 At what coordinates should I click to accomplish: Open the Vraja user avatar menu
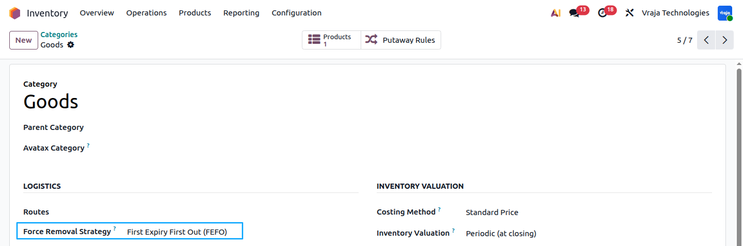point(725,13)
